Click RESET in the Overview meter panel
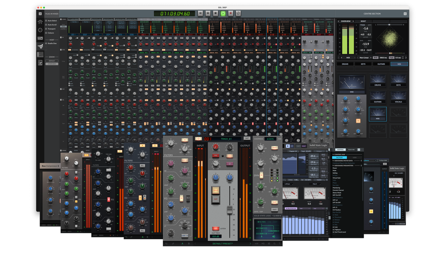The width and height of the screenshot is (445, 254). [363, 21]
